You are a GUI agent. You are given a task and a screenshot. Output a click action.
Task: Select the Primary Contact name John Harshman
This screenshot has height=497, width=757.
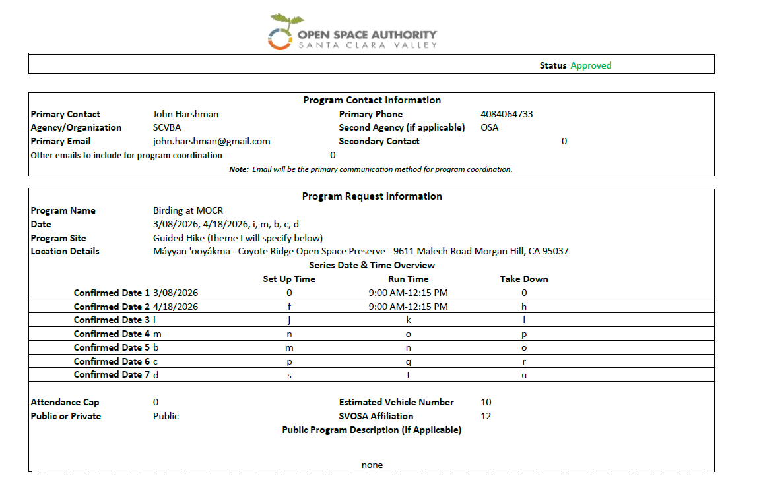click(185, 114)
